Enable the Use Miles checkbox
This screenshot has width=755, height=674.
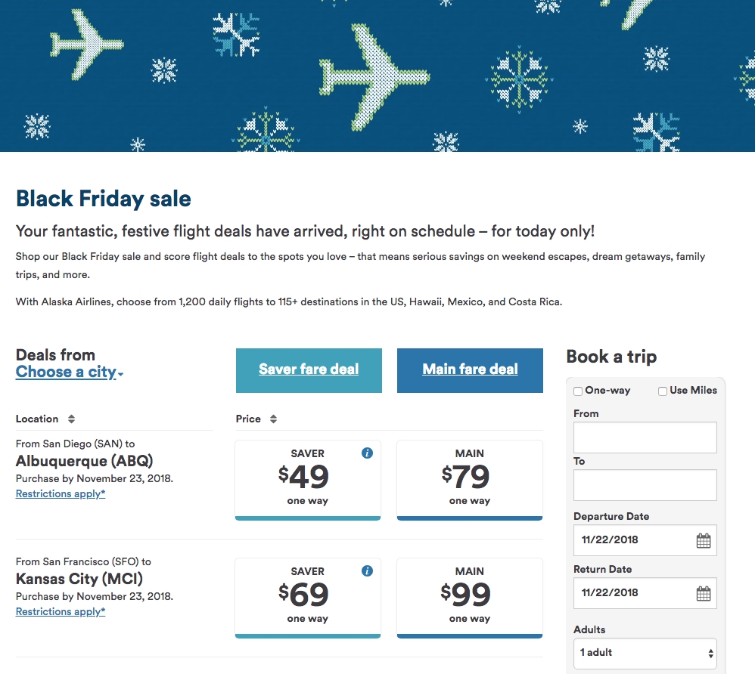[x=663, y=391]
